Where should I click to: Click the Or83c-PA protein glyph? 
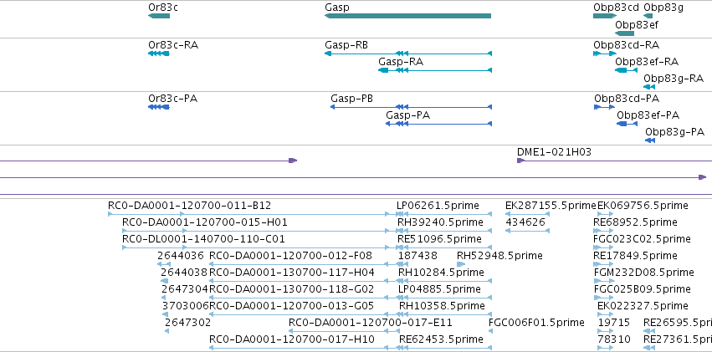tap(159, 107)
